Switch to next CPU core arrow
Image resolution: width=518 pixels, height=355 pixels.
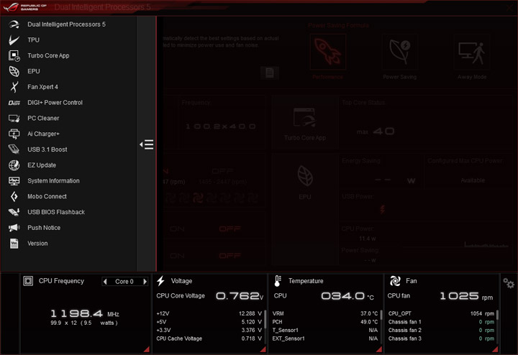click(145, 282)
